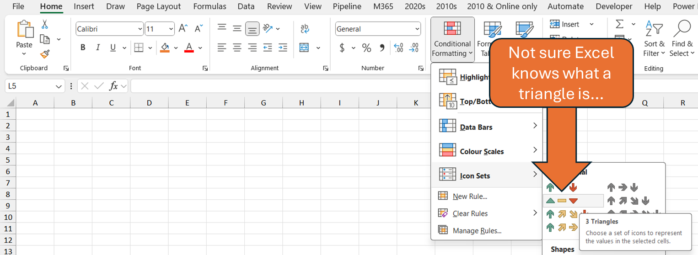The image size is (698, 255).
Task: Open the General number format dropdown
Action: pos(417,29)
